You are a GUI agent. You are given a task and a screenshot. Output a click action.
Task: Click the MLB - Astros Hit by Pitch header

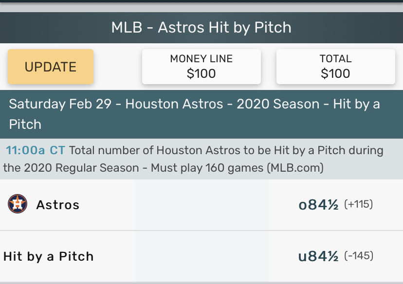click(x=201, y=27)
